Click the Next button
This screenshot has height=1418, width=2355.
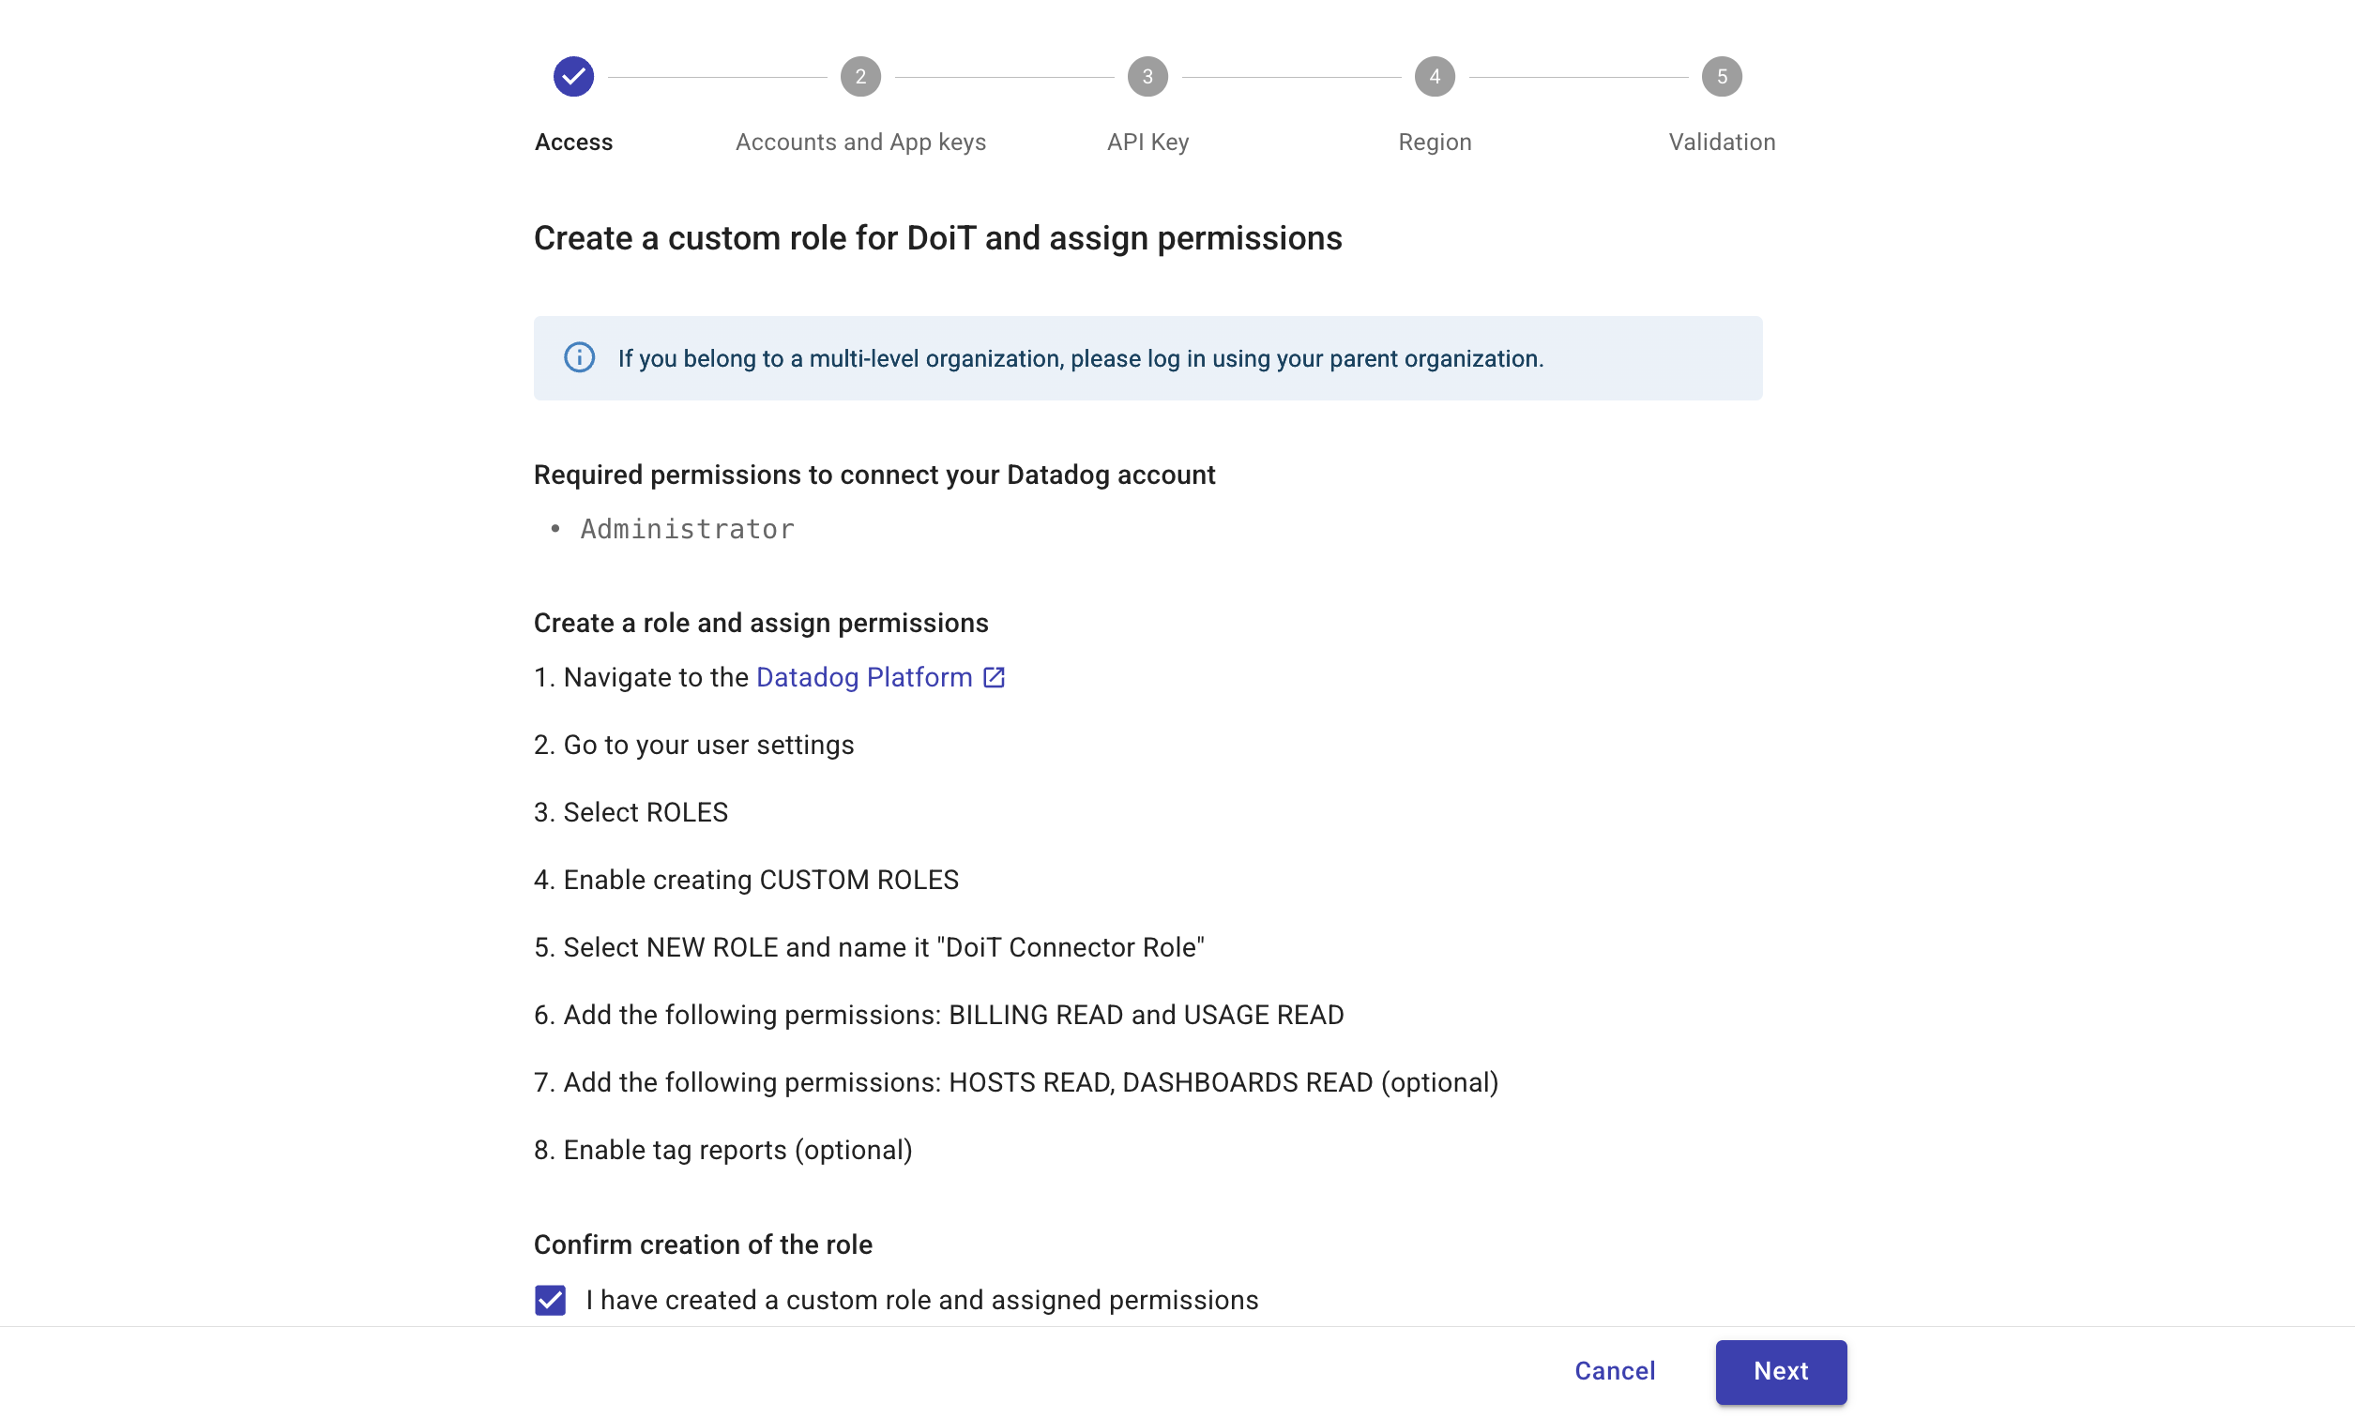pyautogui.click(x=1780, y=1371)
